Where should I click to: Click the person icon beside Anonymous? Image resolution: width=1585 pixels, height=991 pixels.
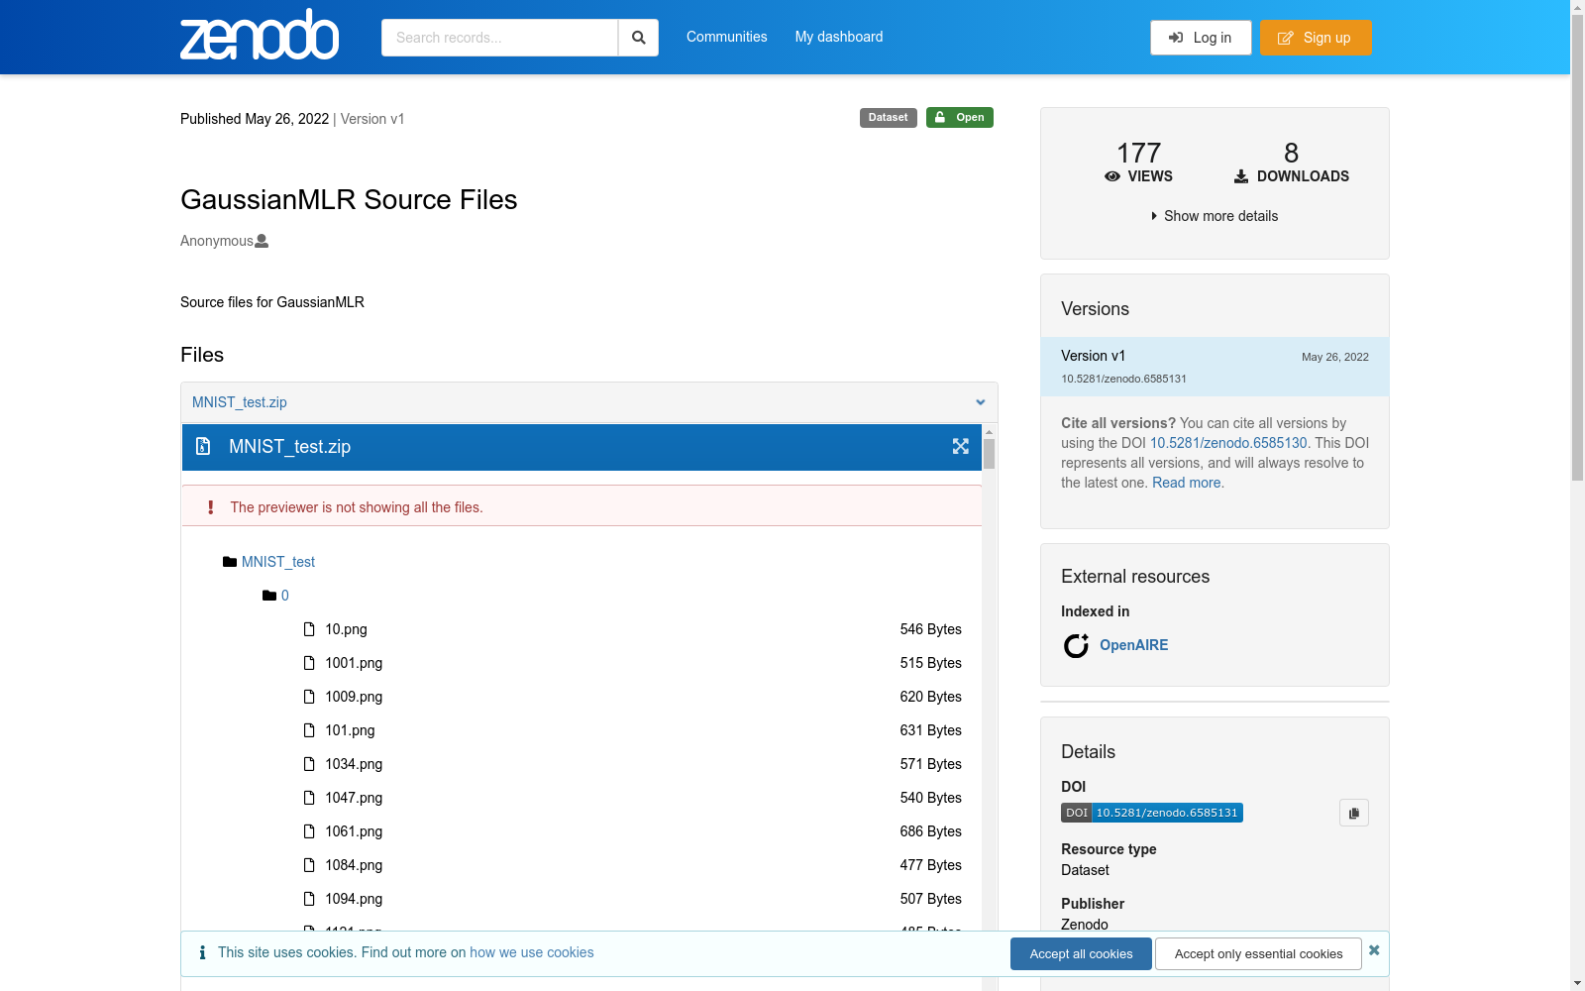point(262,241)
